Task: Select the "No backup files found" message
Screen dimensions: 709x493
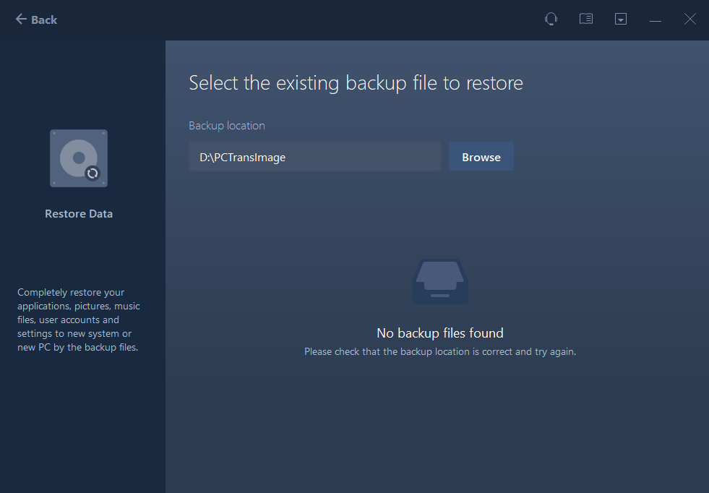Action: [439, 333]
